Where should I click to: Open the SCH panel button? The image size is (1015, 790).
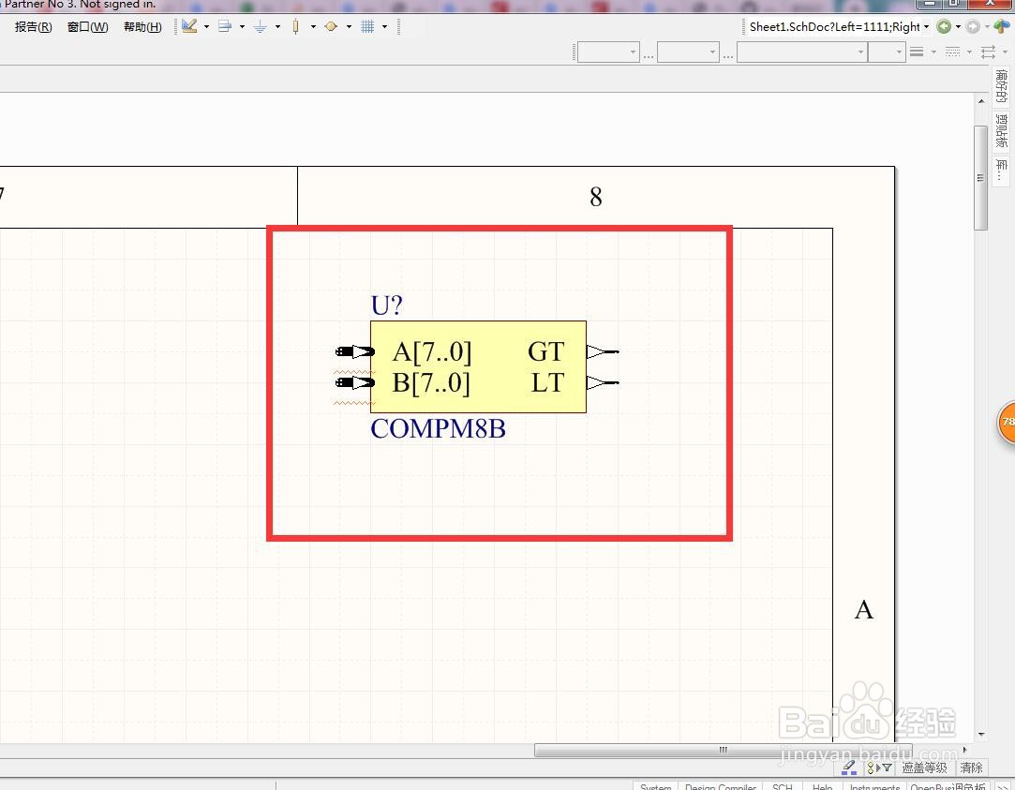[x=783, y=786]
